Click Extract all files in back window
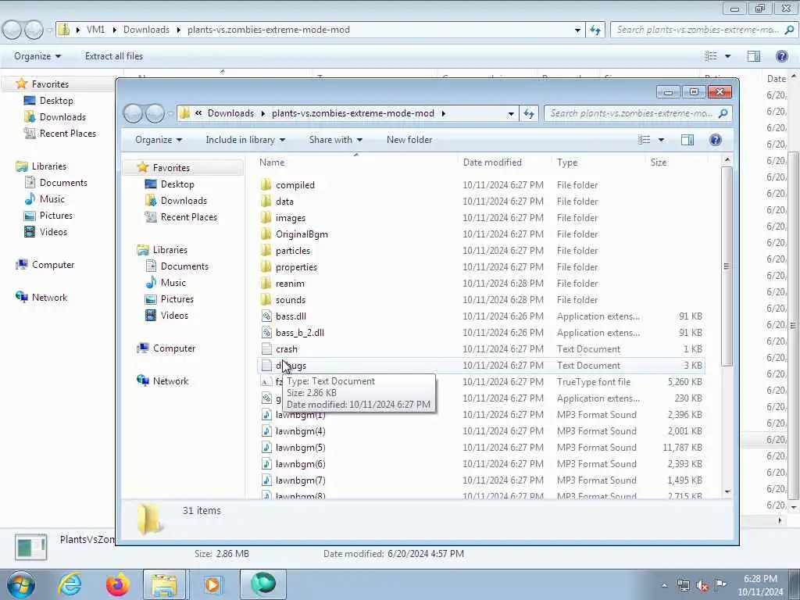Screen dimensions: 800x600 click(114, 56)
